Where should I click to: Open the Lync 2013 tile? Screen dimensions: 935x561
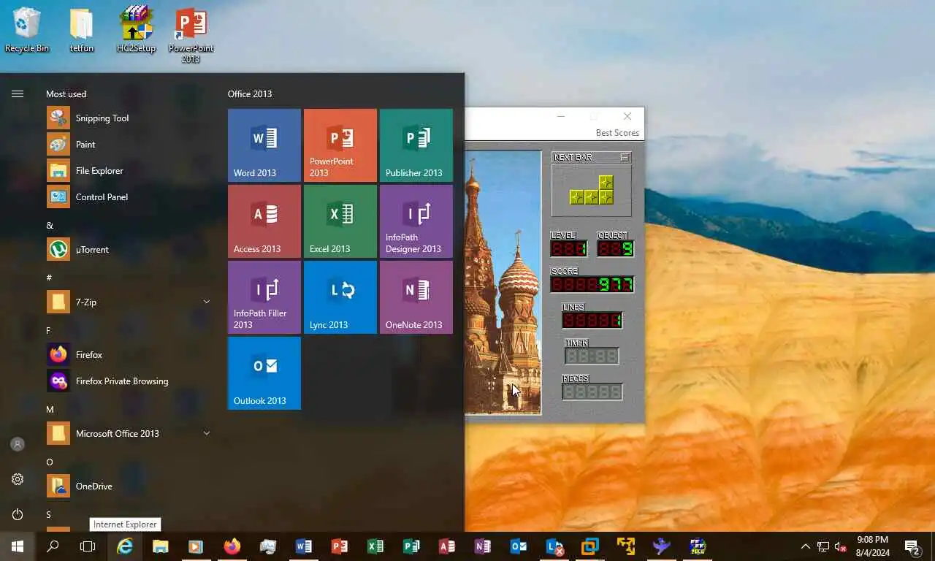tap(340, 297)
